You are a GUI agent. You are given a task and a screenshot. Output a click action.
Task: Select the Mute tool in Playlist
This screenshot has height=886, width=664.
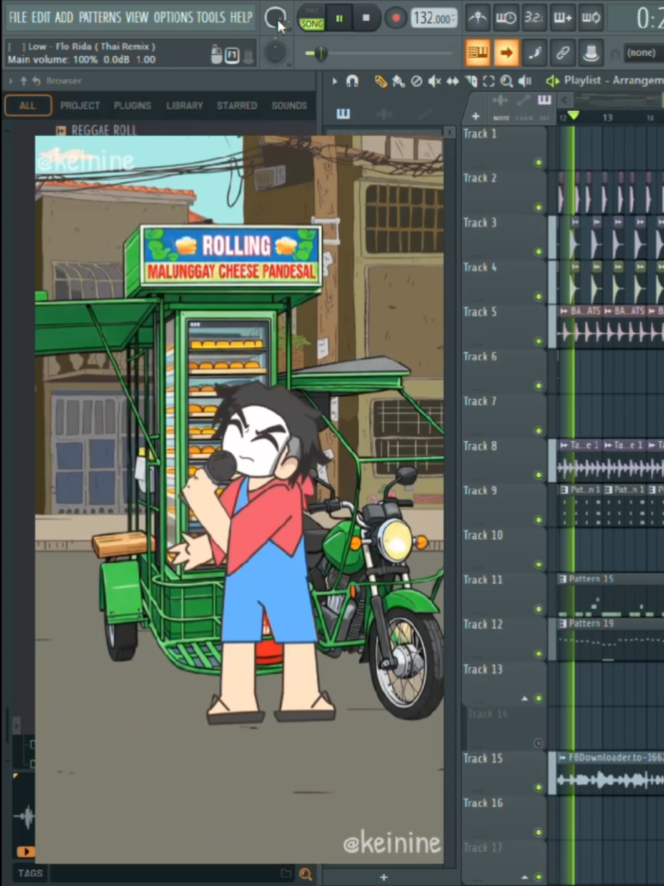[435, 81]
